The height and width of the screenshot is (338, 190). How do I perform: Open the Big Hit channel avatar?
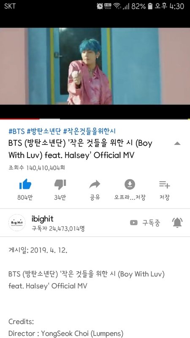(17, 223)
